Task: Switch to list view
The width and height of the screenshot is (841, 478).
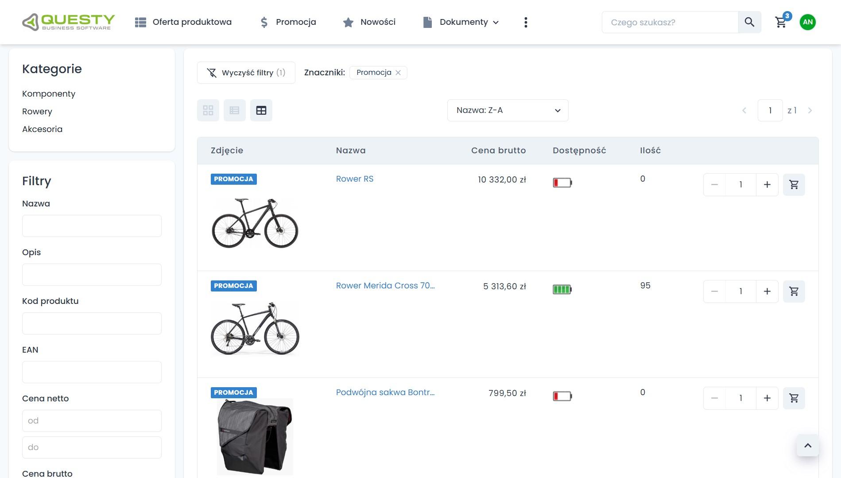Action: [235, 110]
